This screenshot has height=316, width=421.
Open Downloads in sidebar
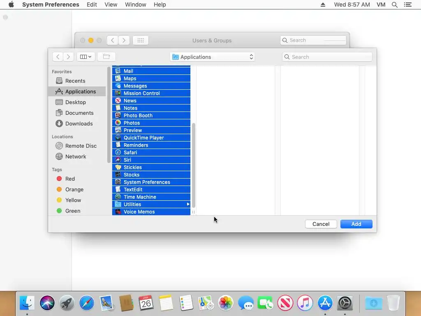77,123
